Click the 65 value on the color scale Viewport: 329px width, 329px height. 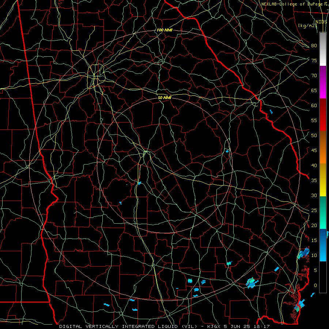click(314, 90)
